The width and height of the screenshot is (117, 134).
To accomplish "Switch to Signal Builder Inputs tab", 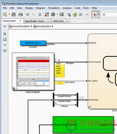I will 34,21.
